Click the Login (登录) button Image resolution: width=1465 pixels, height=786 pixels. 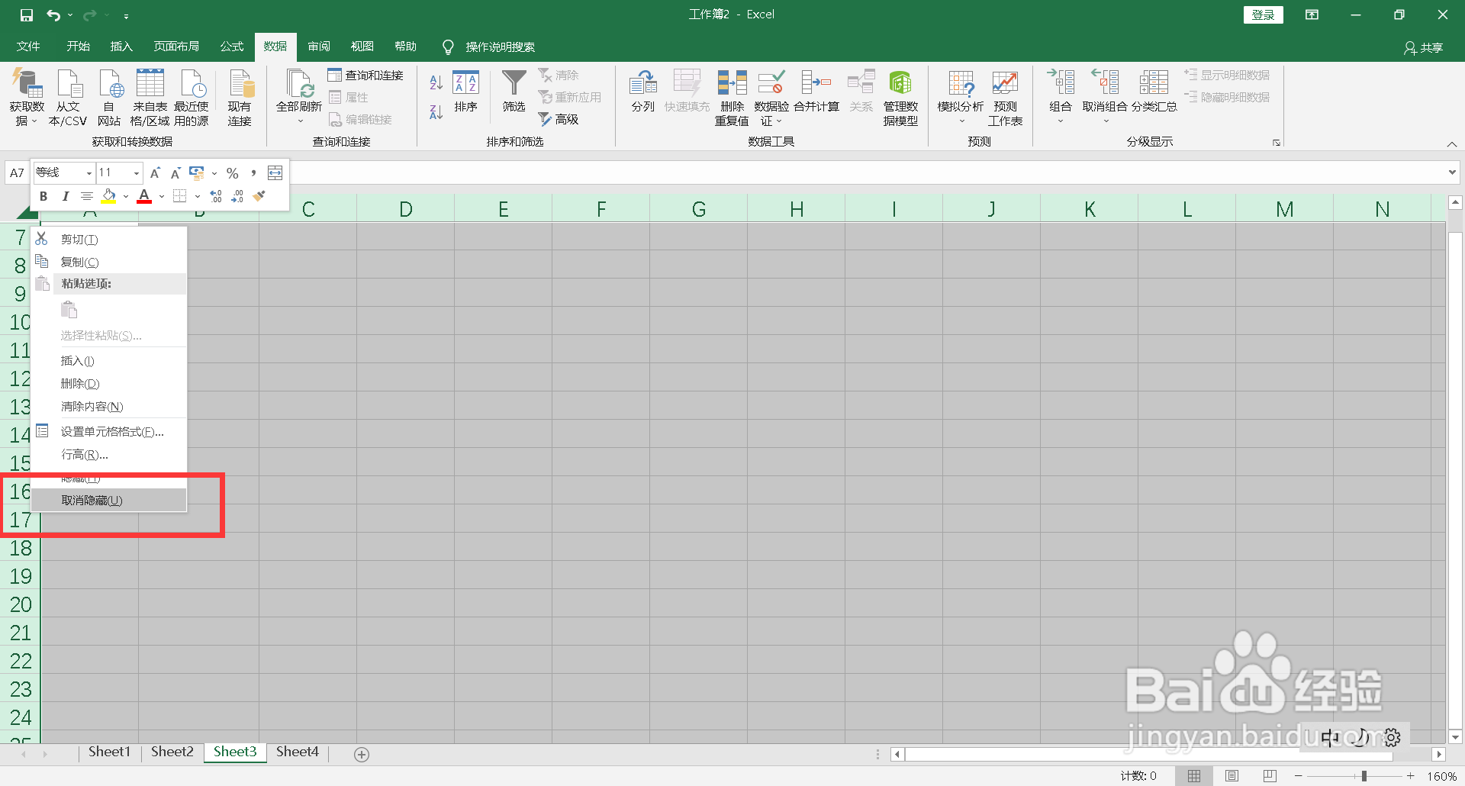[x=1264, y=14]
